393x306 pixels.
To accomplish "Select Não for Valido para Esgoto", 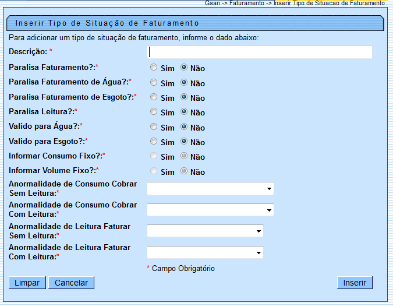I will coord(184,142).
